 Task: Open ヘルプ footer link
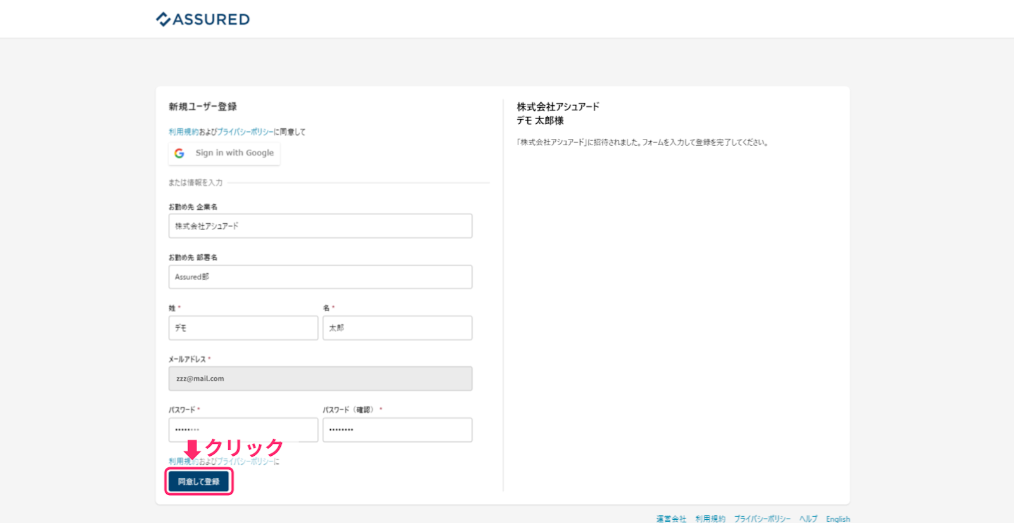808,519
